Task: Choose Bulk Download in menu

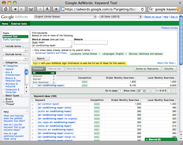Action: tap(44, 82)
